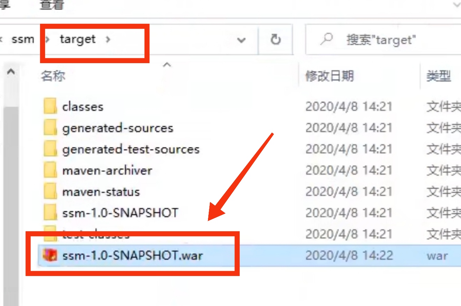This screenshot has width=461, height=306.
Task: Click the 文件夹 type of generated-sources row
Action: pyautogui.click(x=444, y=128)
